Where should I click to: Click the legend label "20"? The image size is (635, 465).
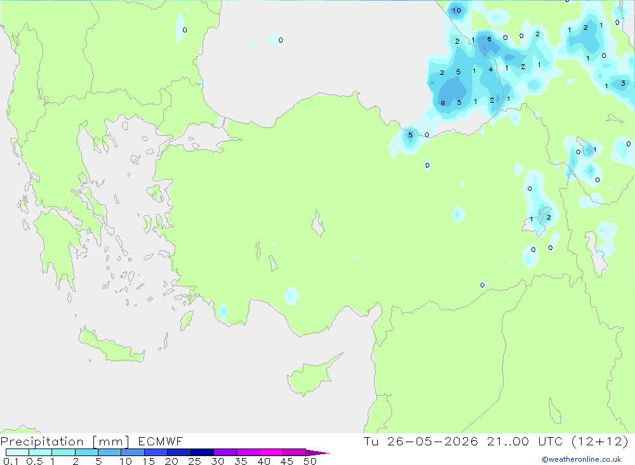pyautogui.click(x=171, y=461)
